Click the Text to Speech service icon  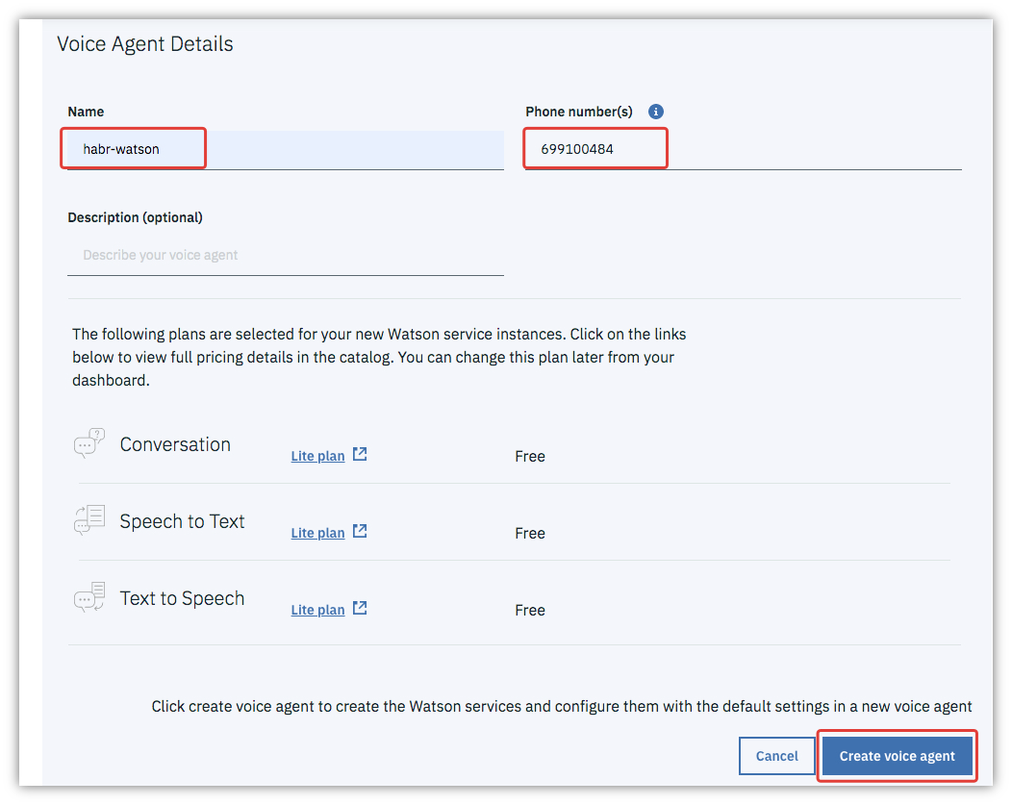89,597
